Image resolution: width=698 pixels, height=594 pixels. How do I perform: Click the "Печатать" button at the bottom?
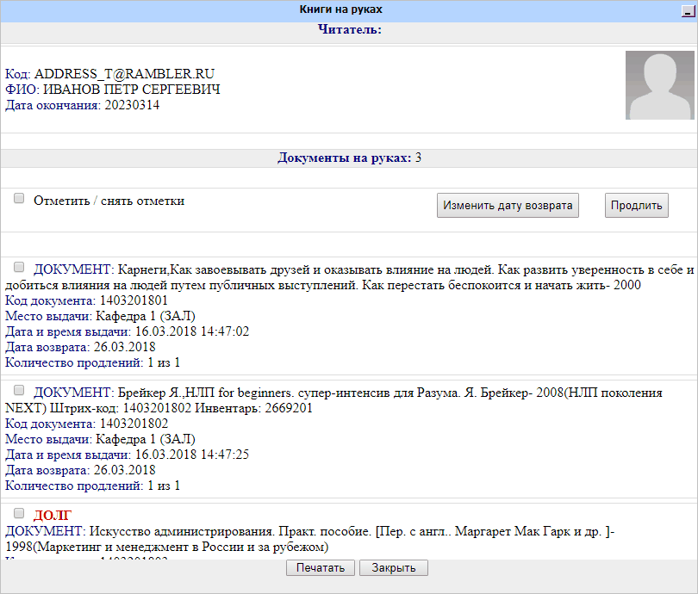click(320, 567)
